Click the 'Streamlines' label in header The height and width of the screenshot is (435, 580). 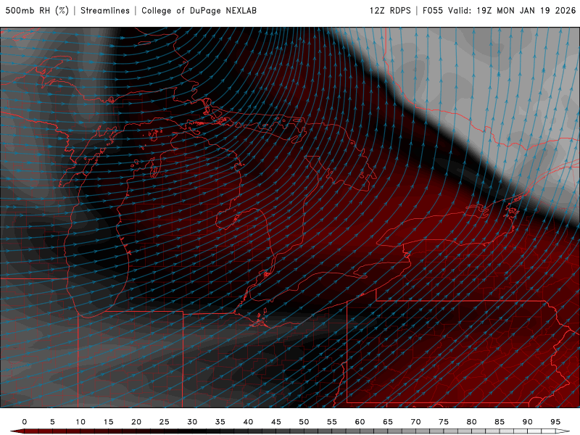tap(105, 11)
